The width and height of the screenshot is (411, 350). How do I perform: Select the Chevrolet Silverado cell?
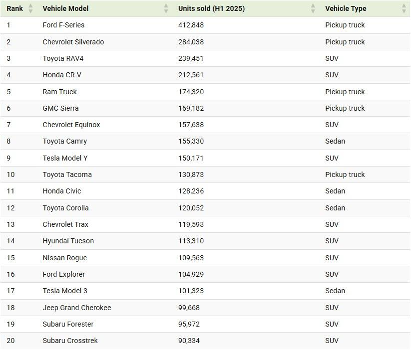tap(73, 42)
